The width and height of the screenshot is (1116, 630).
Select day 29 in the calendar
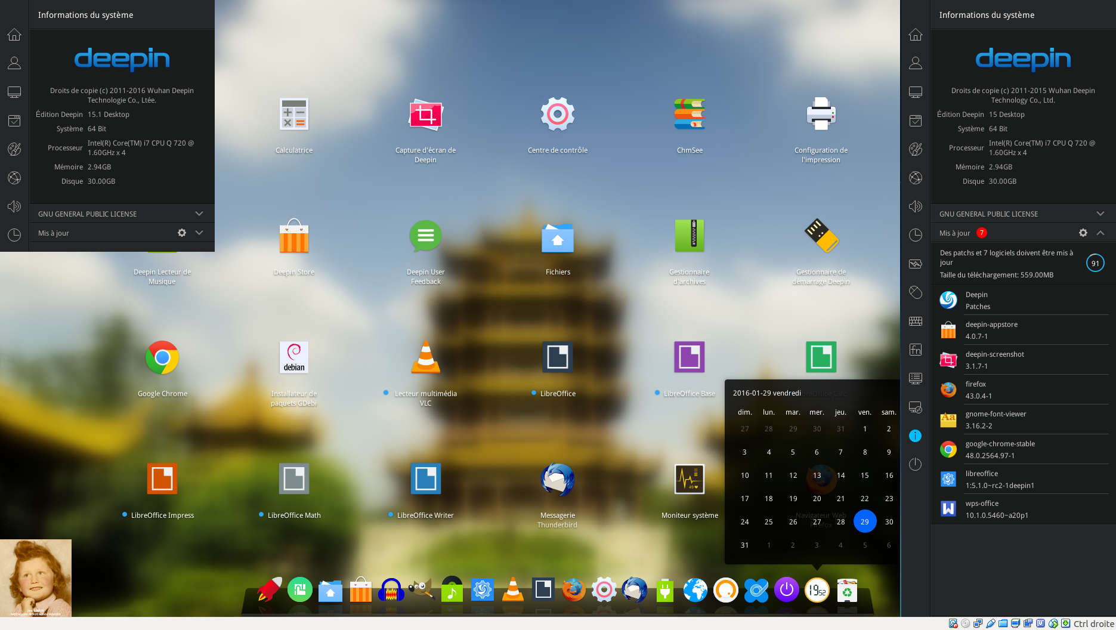pyautogui.click(x=864, y=521)
